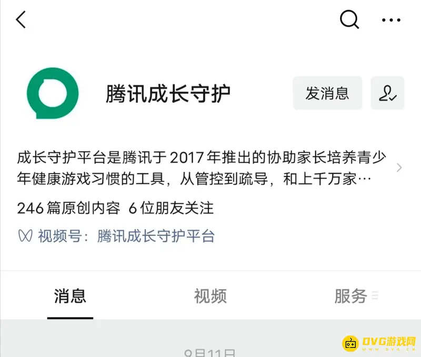Open the 腾讯成长守护平台 video channel link

tap(155, 237)
